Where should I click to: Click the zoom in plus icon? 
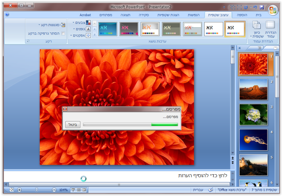tap(19, 190)
